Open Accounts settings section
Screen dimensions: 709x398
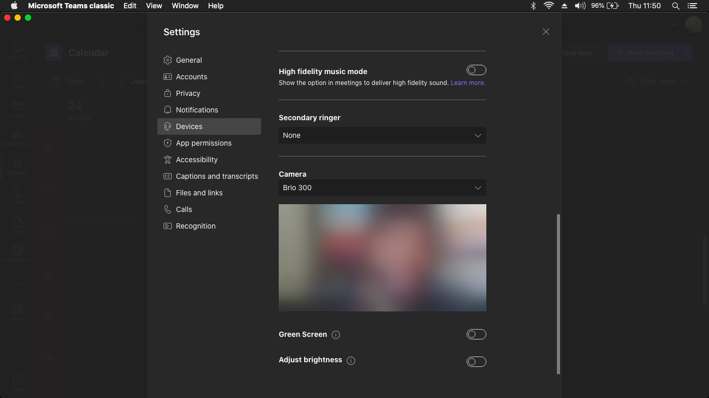coord(209,77)
